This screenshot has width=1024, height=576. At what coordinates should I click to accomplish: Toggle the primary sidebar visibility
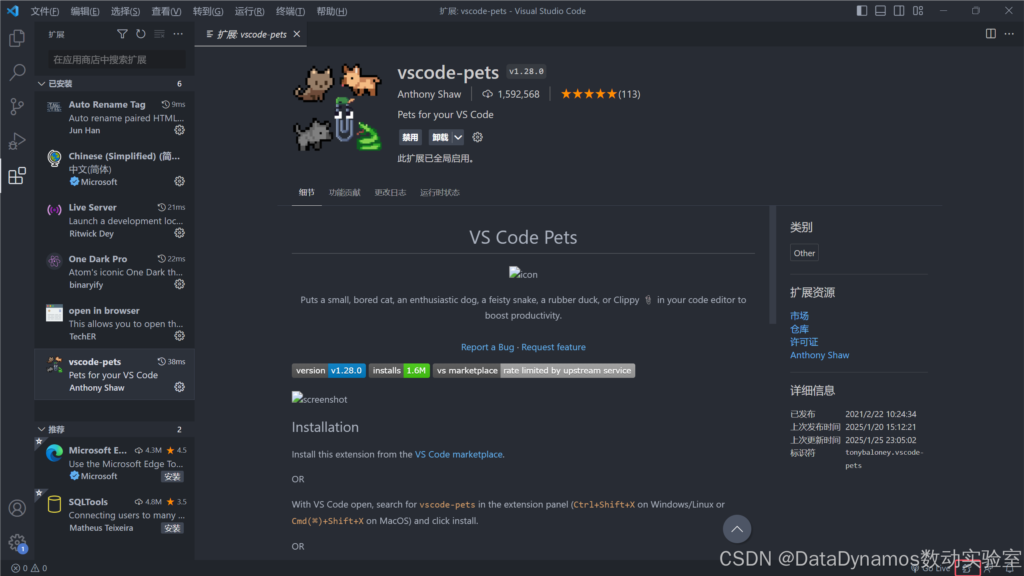pos(861,11)
